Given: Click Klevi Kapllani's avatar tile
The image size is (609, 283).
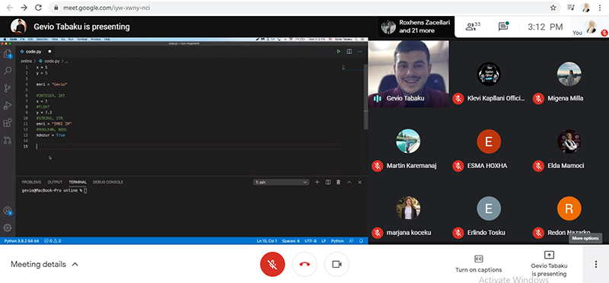Looking at the screenshot, I should (489, 74).
